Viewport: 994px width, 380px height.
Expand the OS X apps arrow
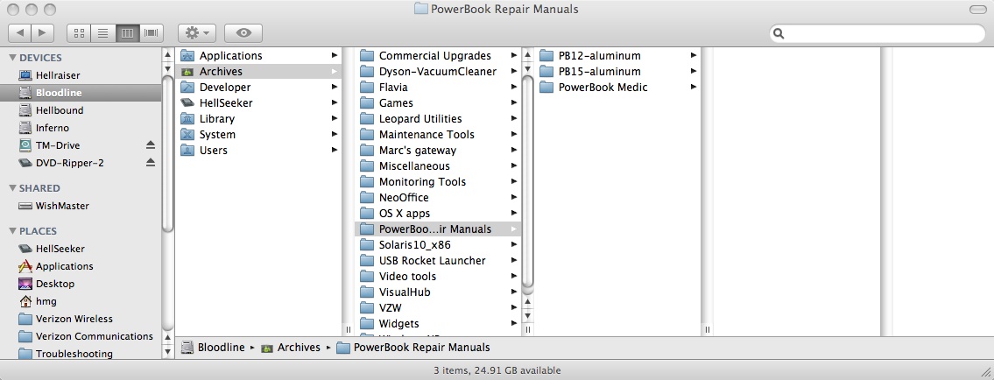(x=514, y=214)
